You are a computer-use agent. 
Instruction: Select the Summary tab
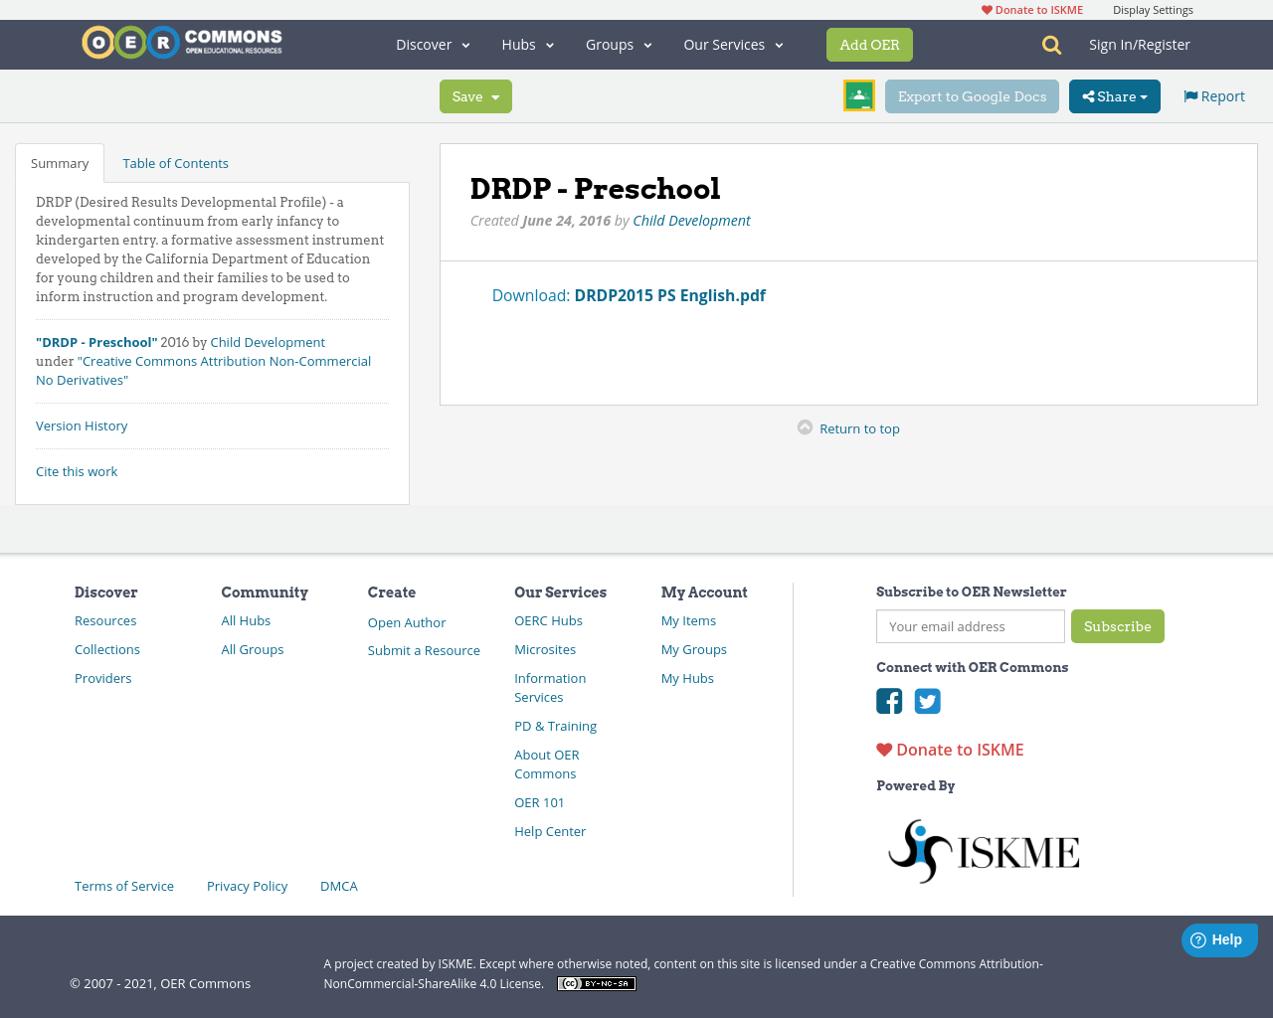[x=60, y=162]
